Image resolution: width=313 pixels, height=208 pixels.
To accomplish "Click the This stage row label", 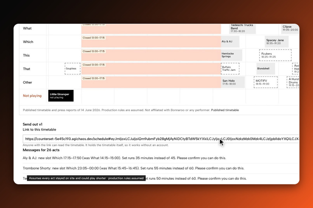I will point(26,55).
